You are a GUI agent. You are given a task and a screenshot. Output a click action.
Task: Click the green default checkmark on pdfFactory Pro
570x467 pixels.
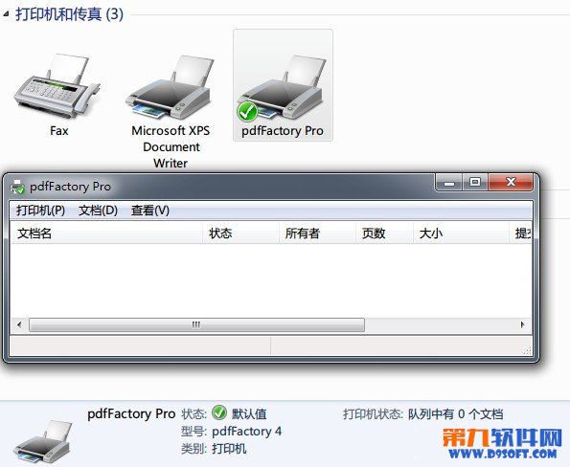(x=247, y=111)
